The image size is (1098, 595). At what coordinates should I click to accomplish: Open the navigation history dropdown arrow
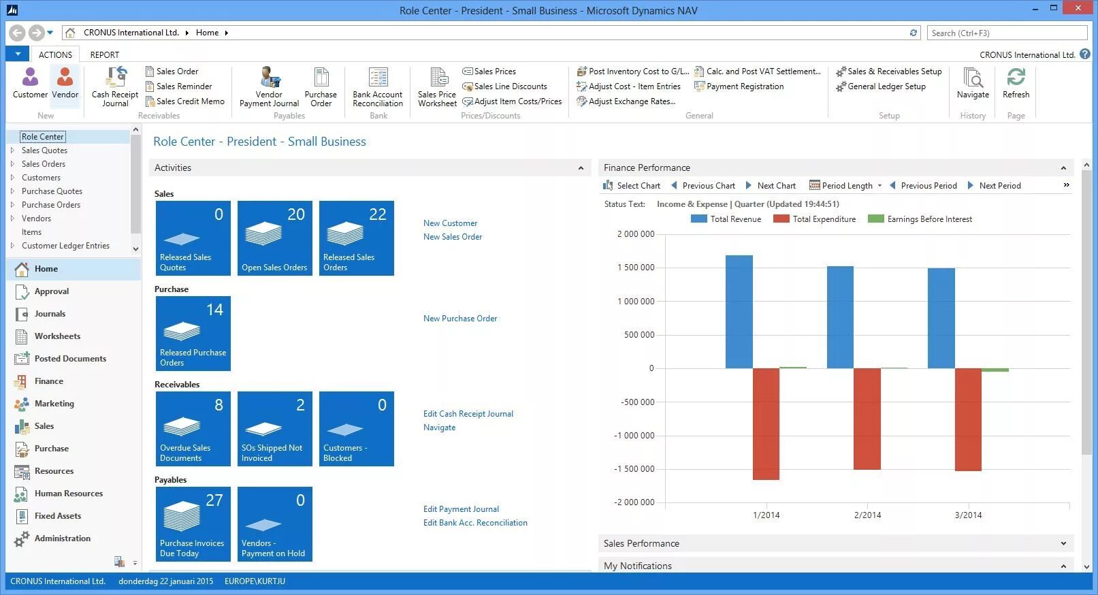(50, 32)
